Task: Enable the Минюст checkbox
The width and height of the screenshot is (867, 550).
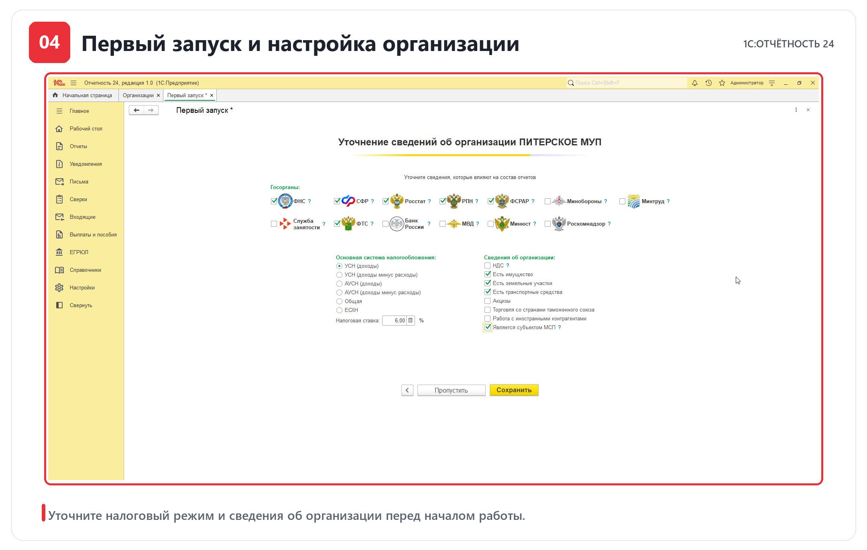Action: (490, 224)
